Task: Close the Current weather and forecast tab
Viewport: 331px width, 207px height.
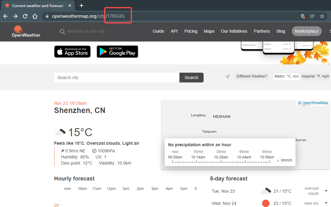Action: point(70,5)
